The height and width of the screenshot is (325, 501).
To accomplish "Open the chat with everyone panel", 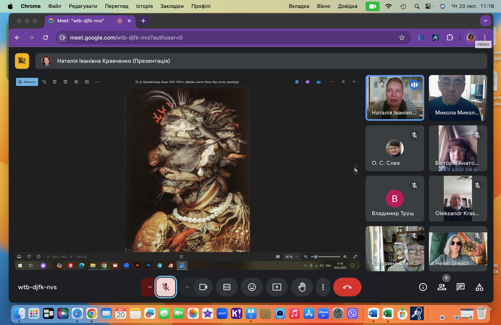I will click(460, 287).
